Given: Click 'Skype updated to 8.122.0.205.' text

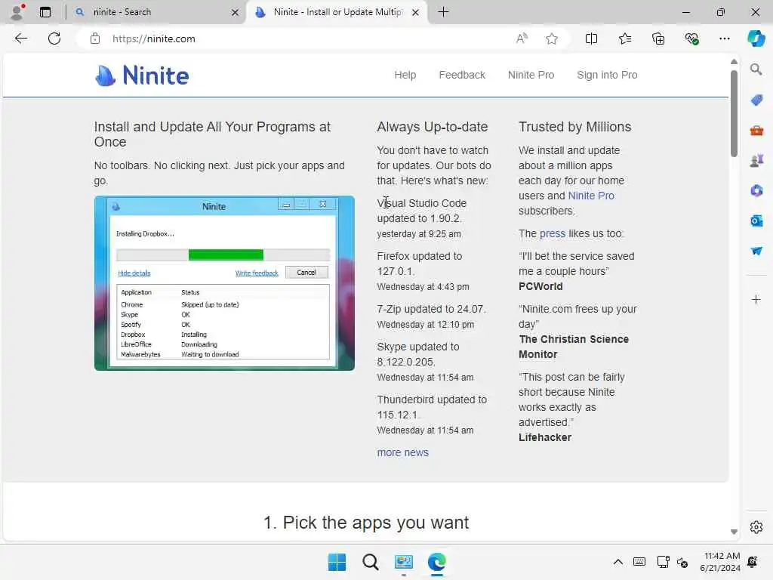Looking at the screenshot, I should click(418, 354).
